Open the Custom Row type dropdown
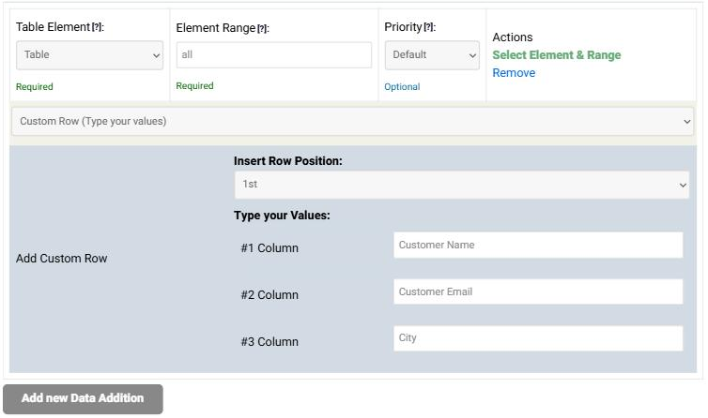This screenshot has height=418, width=708. [353, 121]
